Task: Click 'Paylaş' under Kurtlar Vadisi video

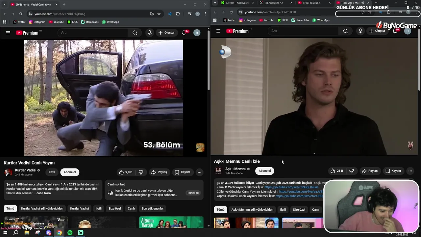Action: 159,172
